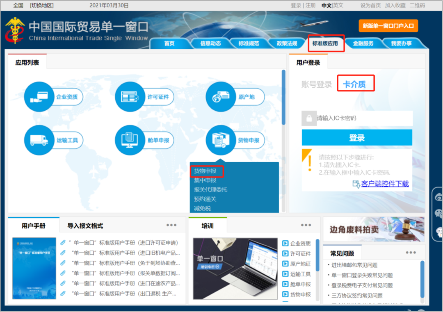Click 新版单一窗口门户入口 orange button
This screenshot has width=443, height=312.
[388, 26]
